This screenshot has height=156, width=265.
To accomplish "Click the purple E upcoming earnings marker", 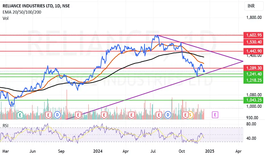I will 215,115.
